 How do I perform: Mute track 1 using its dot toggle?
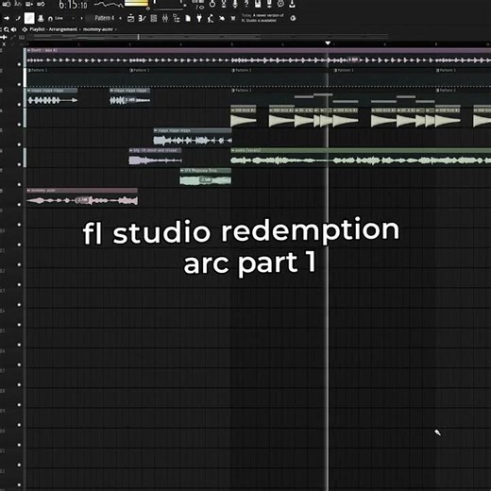[x=19, y=64]
